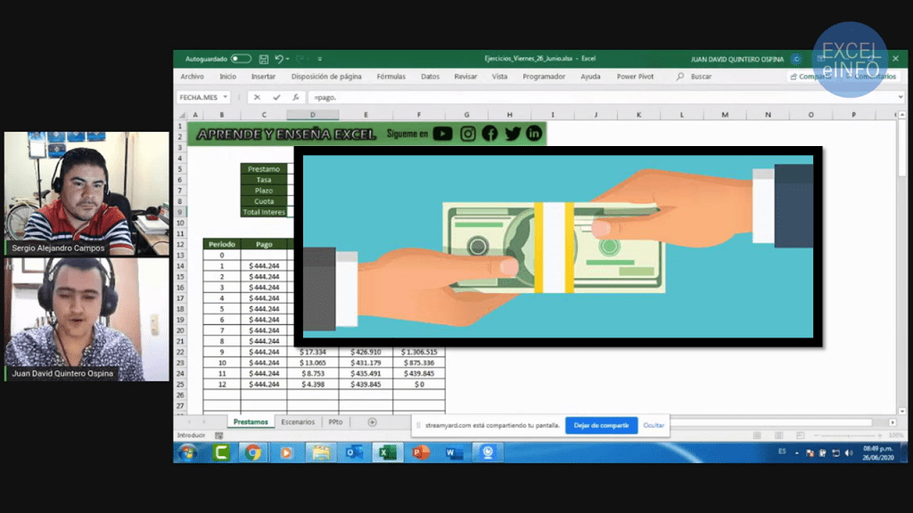
Task: Select the Periodo header cell
Action: pos(222,244)
